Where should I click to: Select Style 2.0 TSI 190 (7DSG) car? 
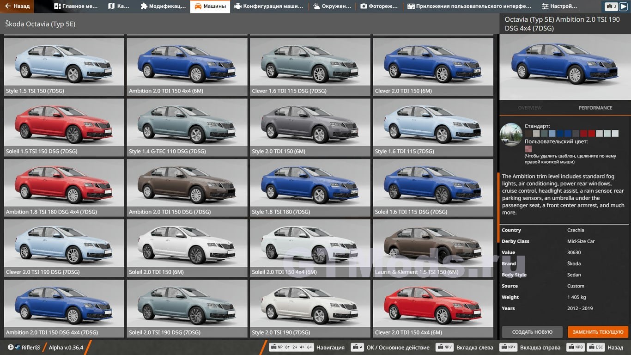(x=310, y=309)
